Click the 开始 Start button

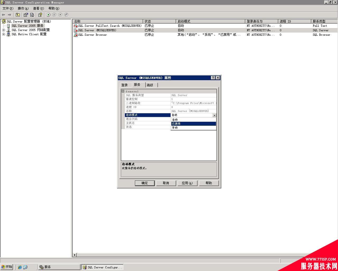(7, 267)
